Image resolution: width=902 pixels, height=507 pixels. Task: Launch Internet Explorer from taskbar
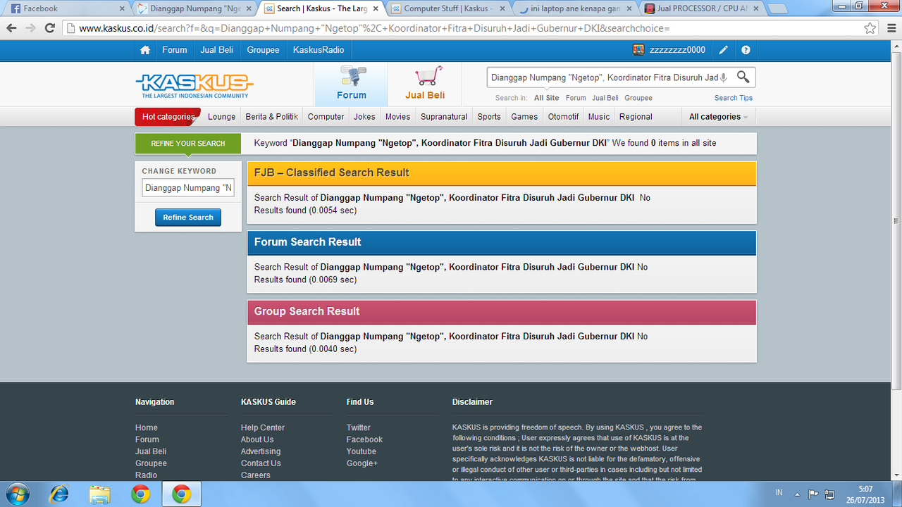[59, 494]
